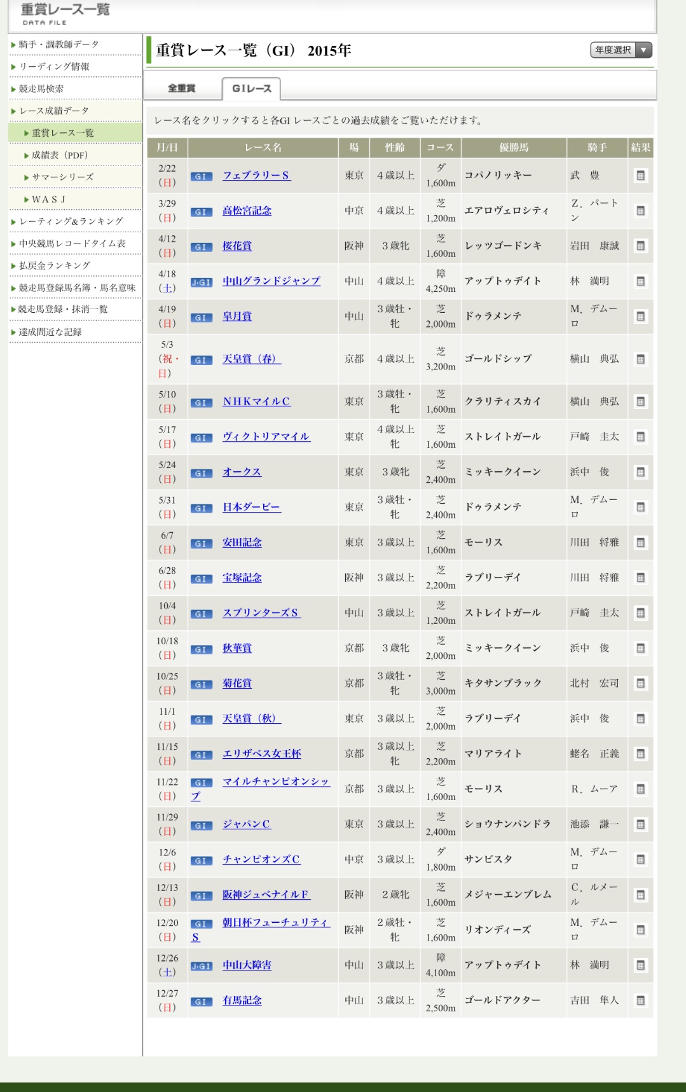This screenshot has width=686, height=1092.
Task: Switch to the 全重賞 tab
Action: click(182, 88)
